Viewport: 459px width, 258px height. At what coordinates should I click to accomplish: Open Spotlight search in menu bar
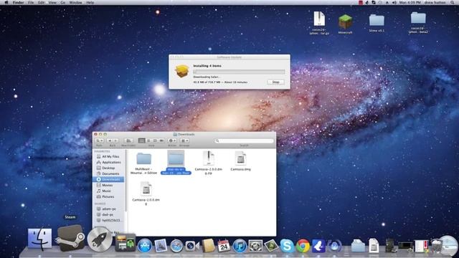click(453, 2)
